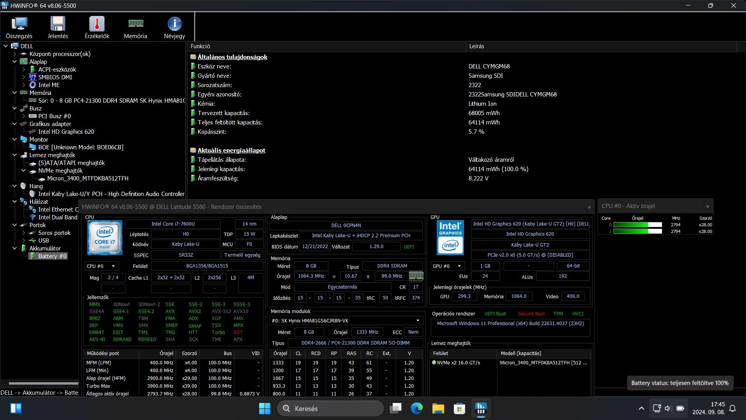
Task: Close the CPU #0 Aktív órajel panel
Action: point(708,206)
